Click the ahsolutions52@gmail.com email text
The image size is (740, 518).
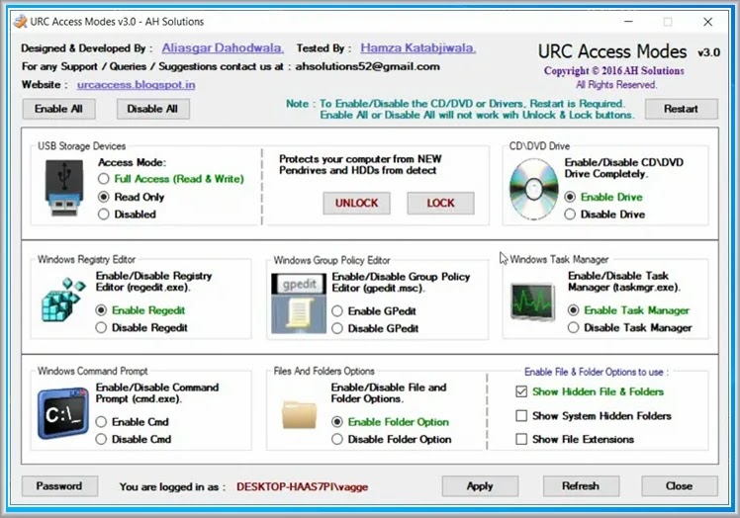pos(368,66)
